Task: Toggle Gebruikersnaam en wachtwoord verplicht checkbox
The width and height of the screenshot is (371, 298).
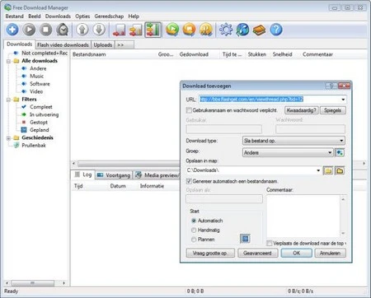Action: coord(189,110)
